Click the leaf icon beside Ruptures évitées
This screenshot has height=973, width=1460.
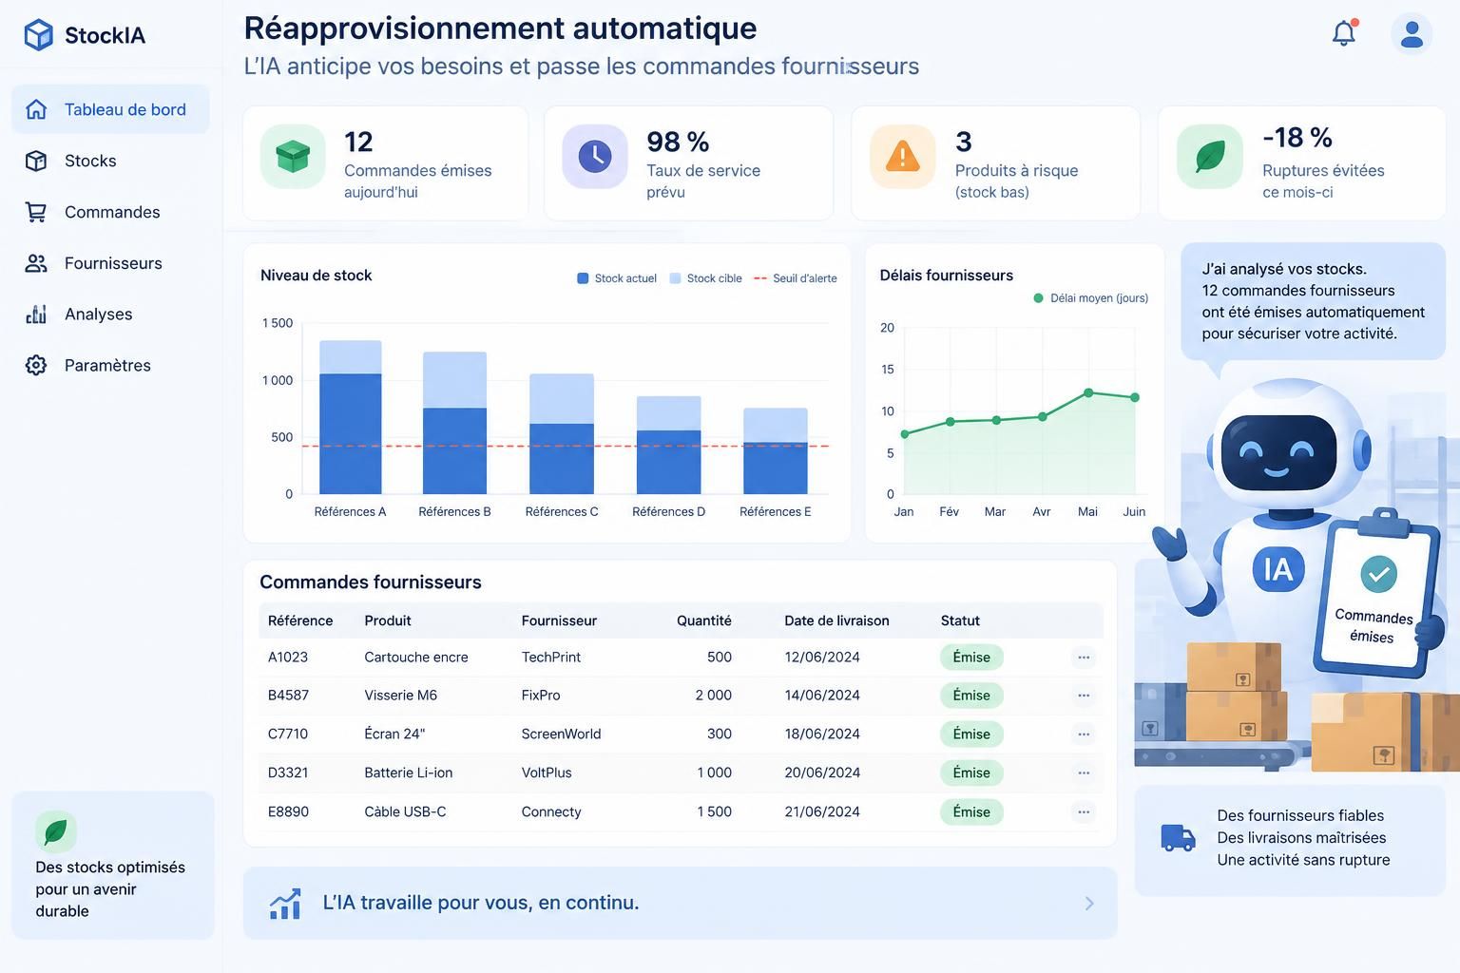[1209, 156]
